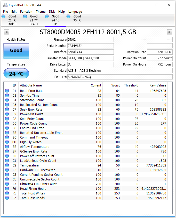Open the File menu
Image resolution: width=176 pixels, height=218 pixels.
[5, 12]
